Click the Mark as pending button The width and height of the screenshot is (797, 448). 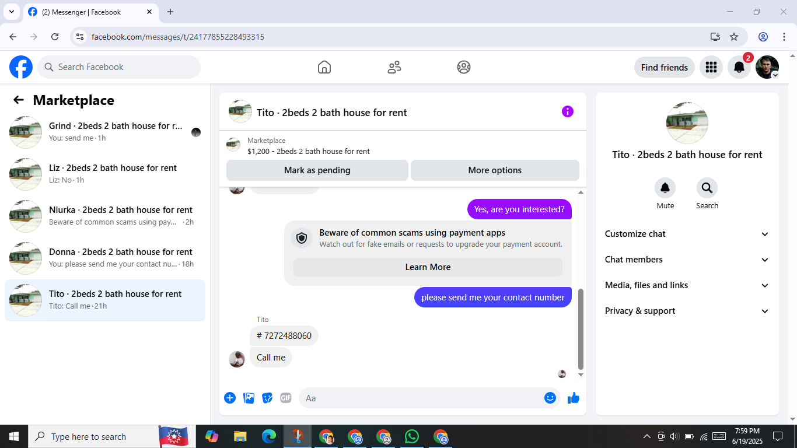click(x=317, y=170)
